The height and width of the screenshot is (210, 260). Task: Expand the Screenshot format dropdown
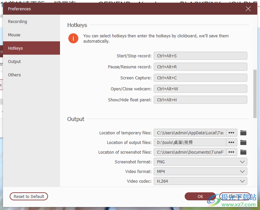(200, 162)
